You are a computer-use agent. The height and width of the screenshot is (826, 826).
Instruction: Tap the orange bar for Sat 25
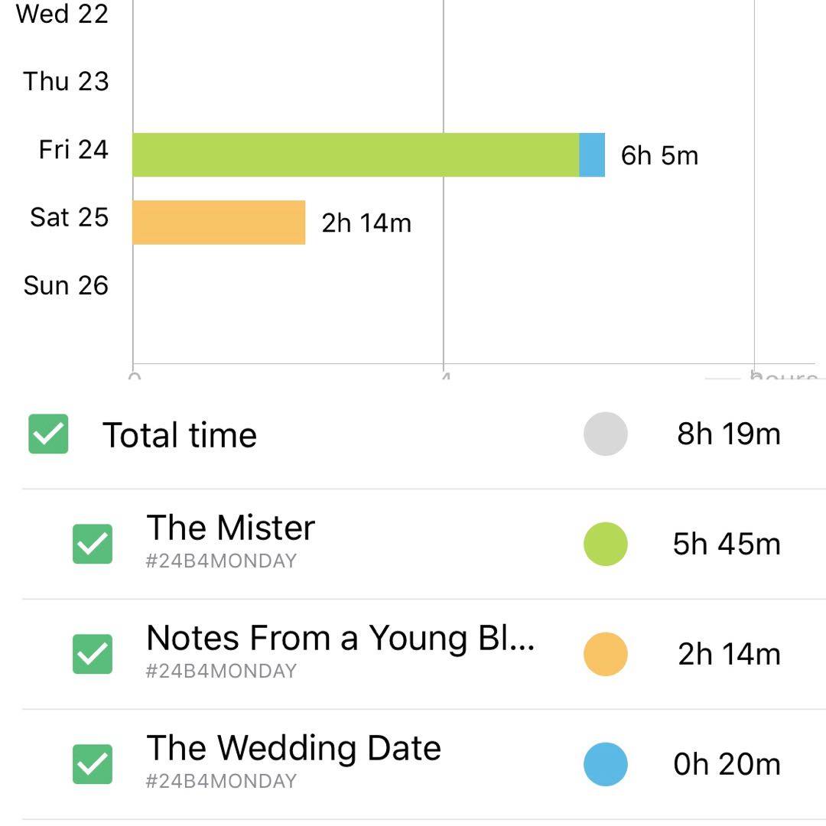pyautogui.click(x=219, y=223)
